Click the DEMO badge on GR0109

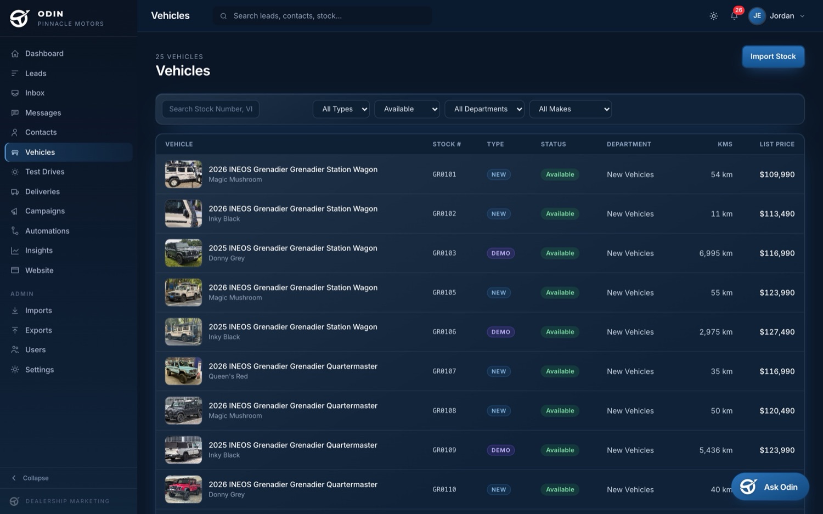500,450
